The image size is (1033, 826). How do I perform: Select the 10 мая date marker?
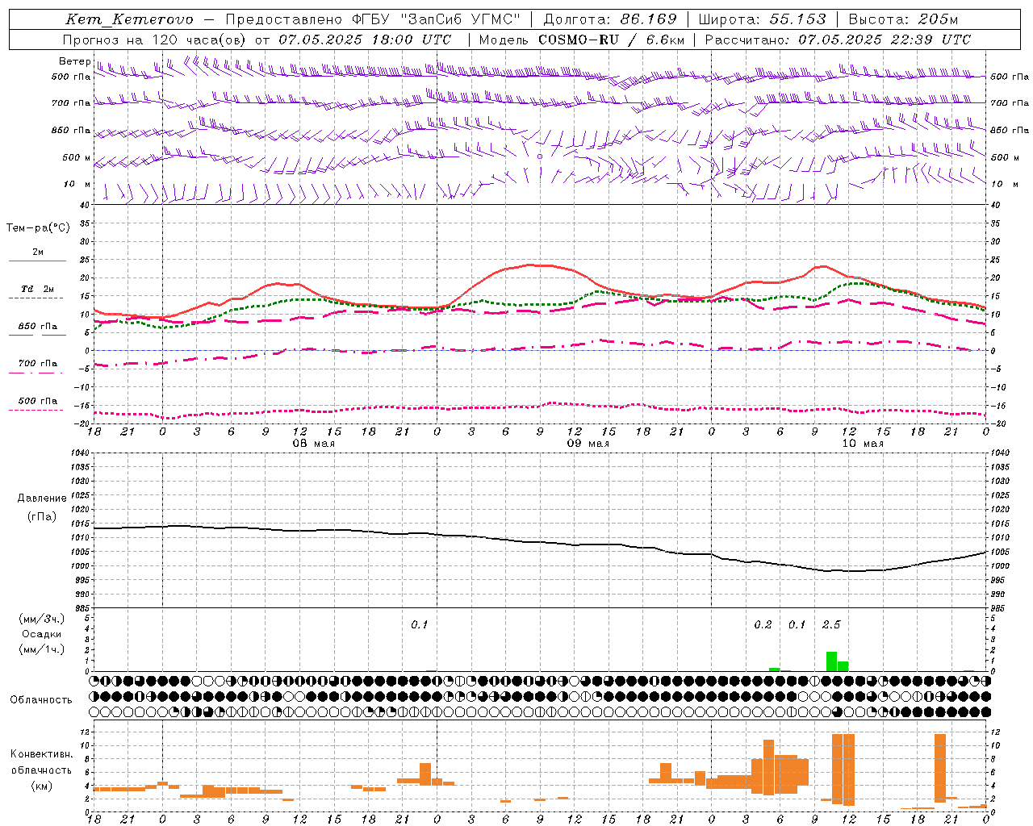(x=863, y=444)
